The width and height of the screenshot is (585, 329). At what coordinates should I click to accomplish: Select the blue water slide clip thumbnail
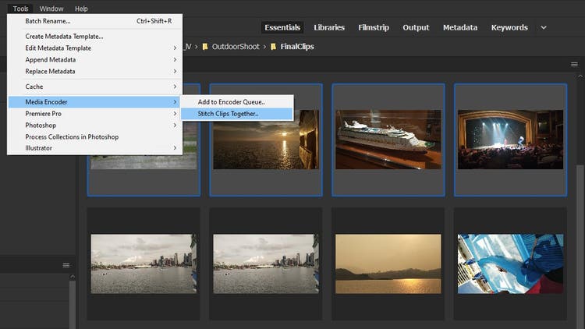(510, 264)
